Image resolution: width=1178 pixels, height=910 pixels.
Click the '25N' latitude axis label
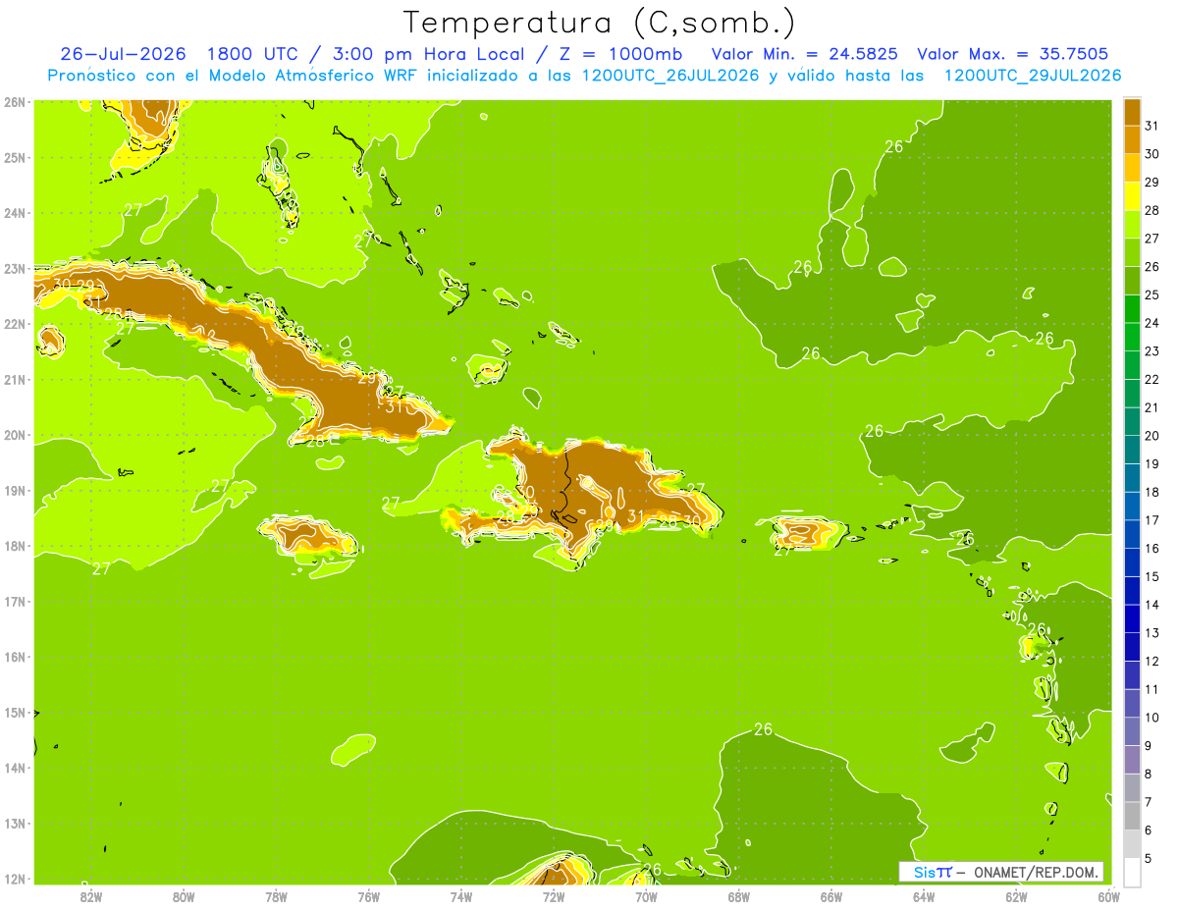pyautogui.click(x=15, y=157)
